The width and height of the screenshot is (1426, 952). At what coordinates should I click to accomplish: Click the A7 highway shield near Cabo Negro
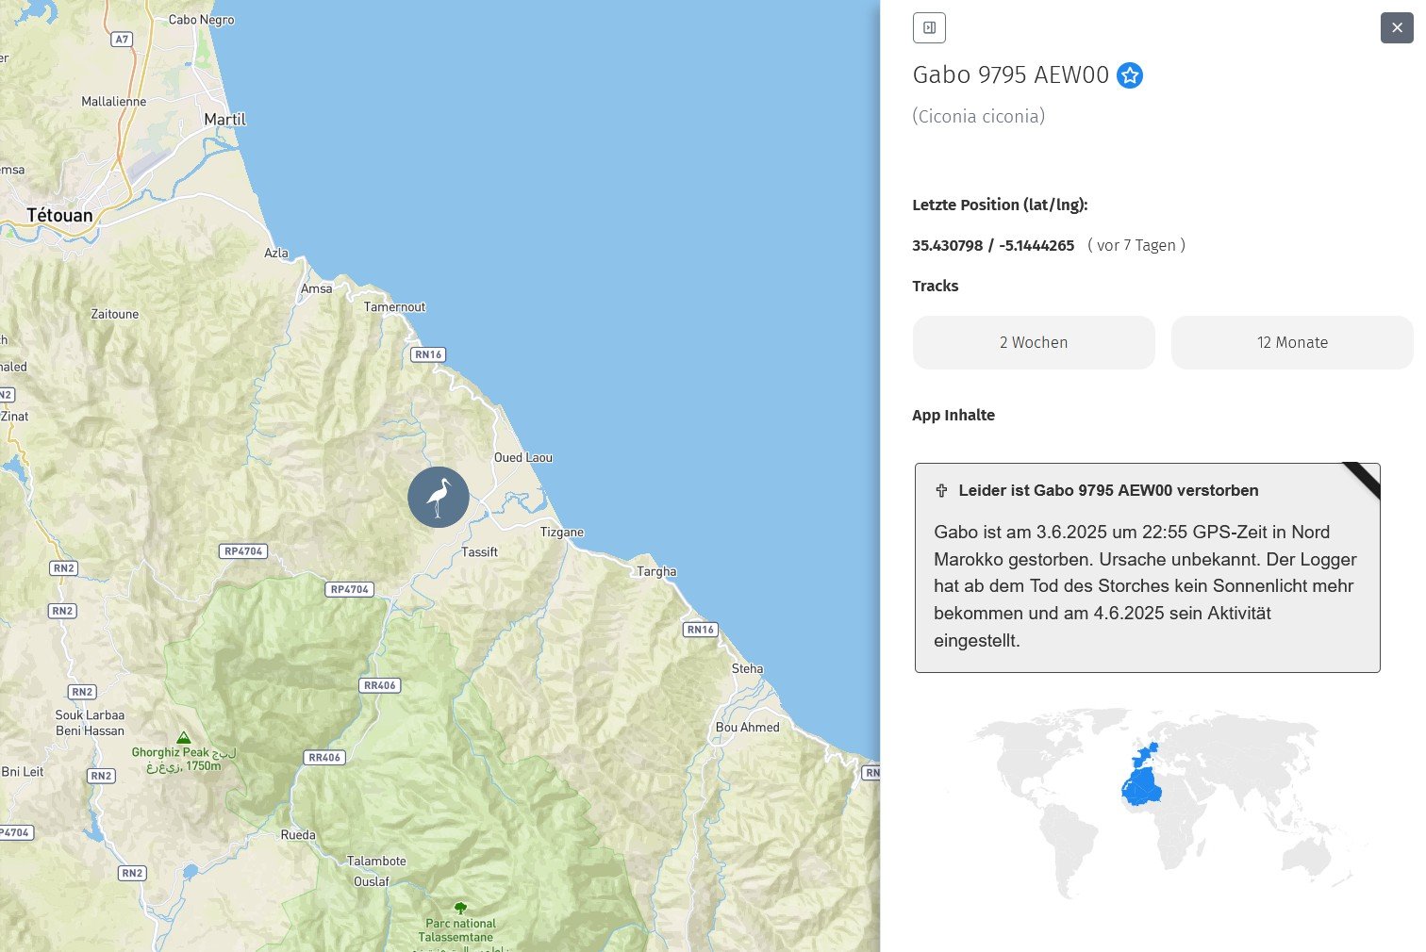[x=122, y=40]
